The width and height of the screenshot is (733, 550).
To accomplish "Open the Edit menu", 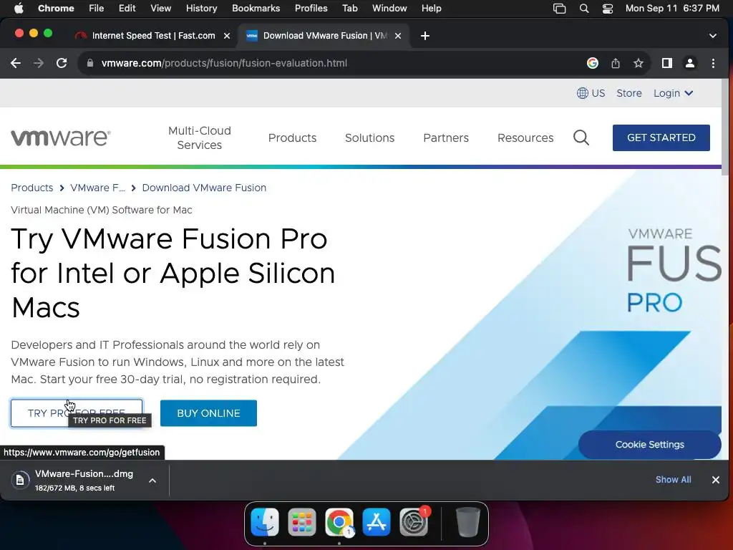I will coord(127,8).
